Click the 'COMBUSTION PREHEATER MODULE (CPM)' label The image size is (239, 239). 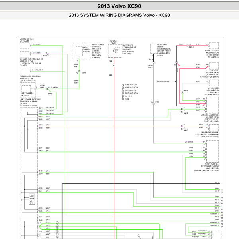(31, 62)
